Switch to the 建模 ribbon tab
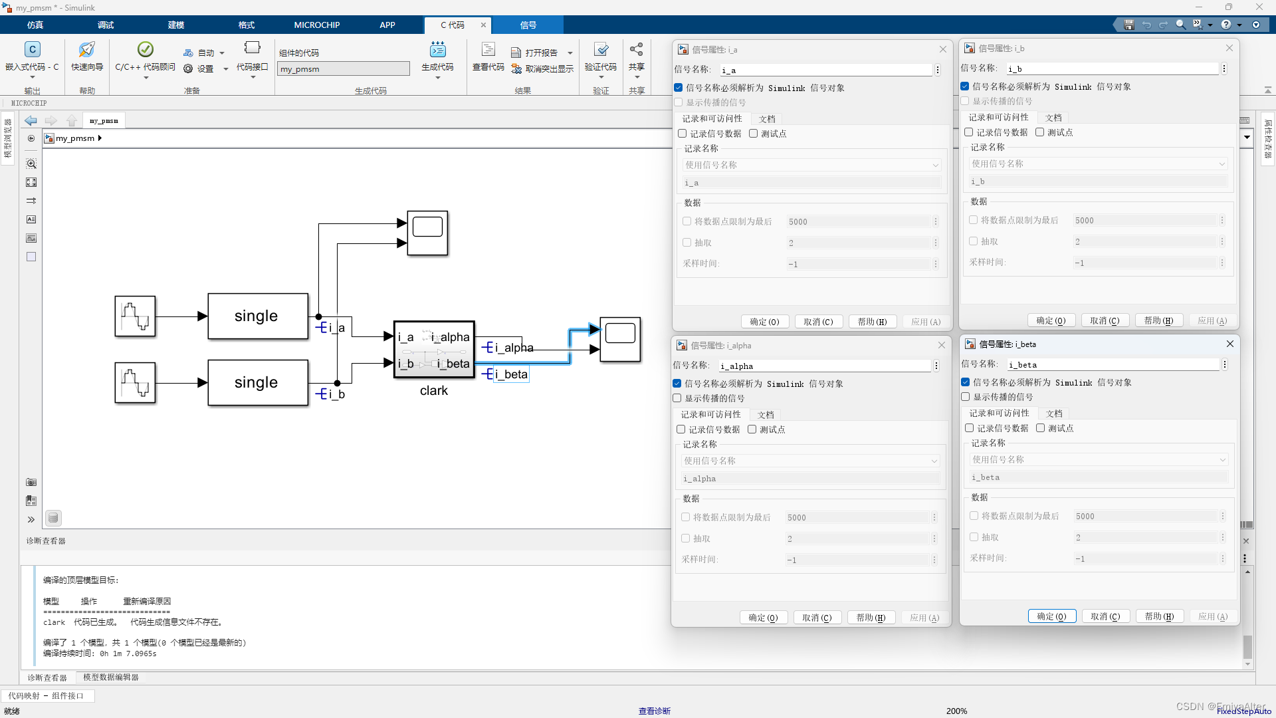 pos(176,25)
